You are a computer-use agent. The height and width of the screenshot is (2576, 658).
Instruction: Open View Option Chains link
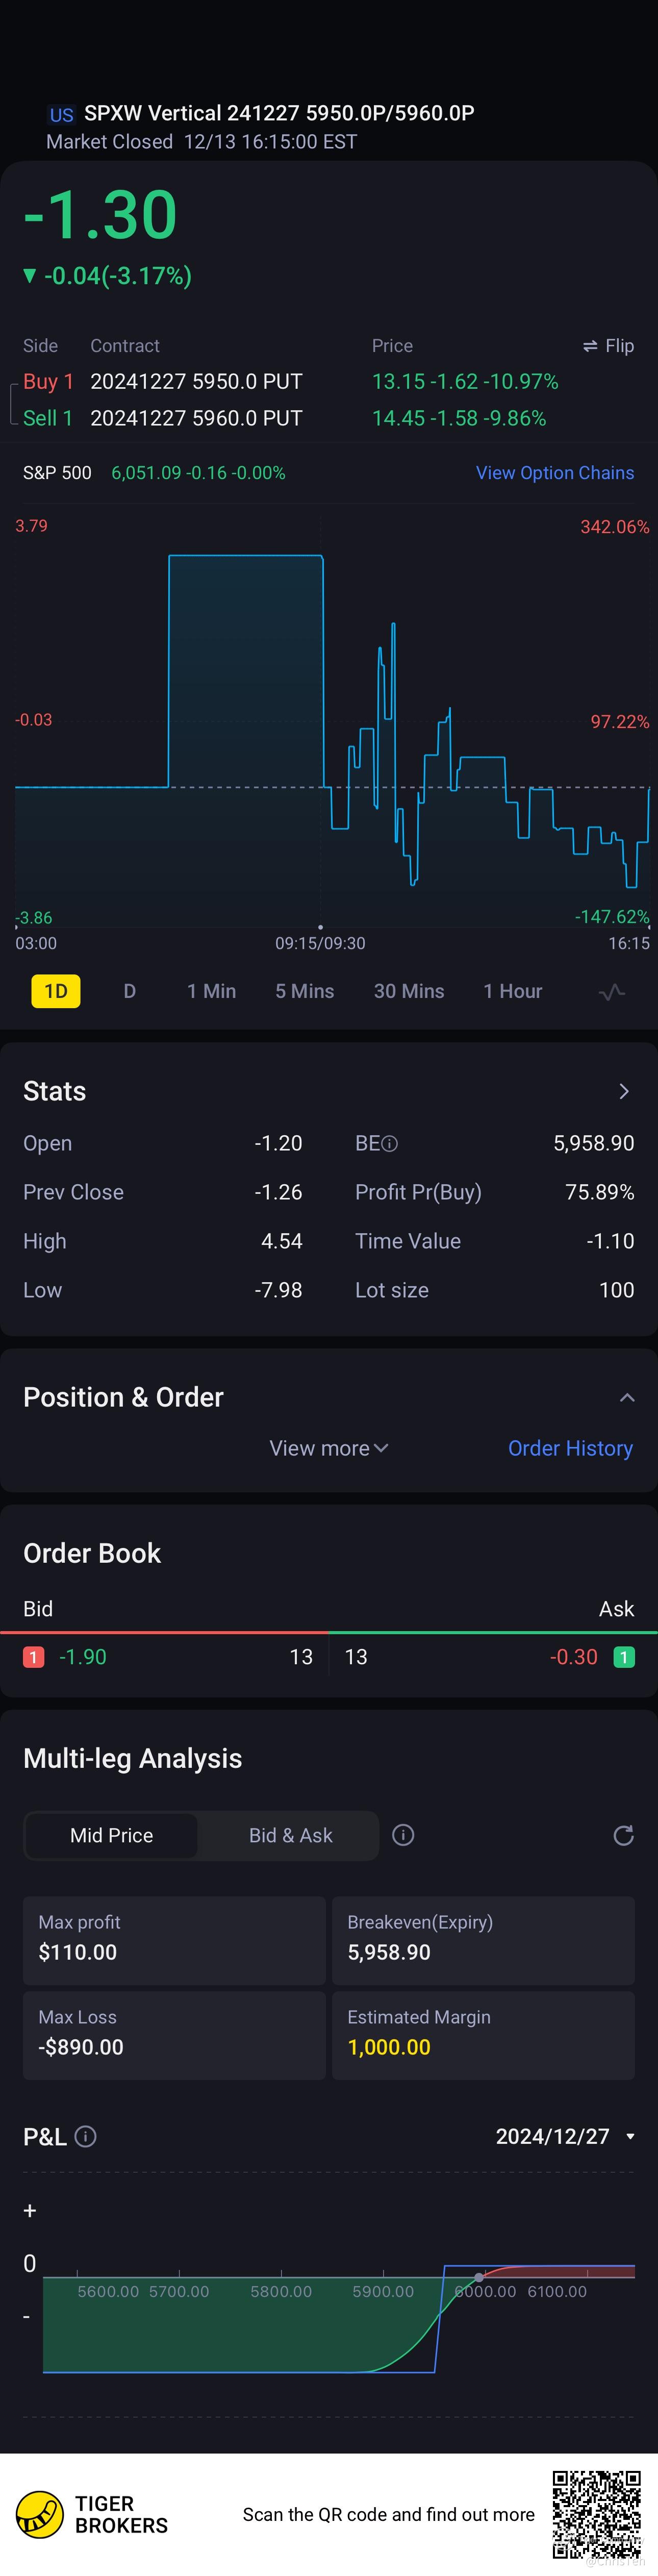click(554, 473)
